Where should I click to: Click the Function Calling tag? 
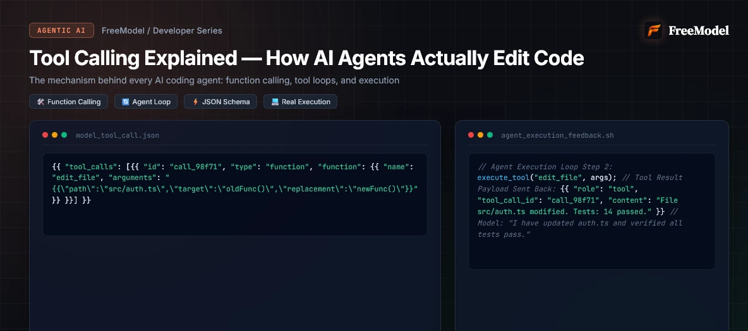pyautogui.click(x=68, y=102)
